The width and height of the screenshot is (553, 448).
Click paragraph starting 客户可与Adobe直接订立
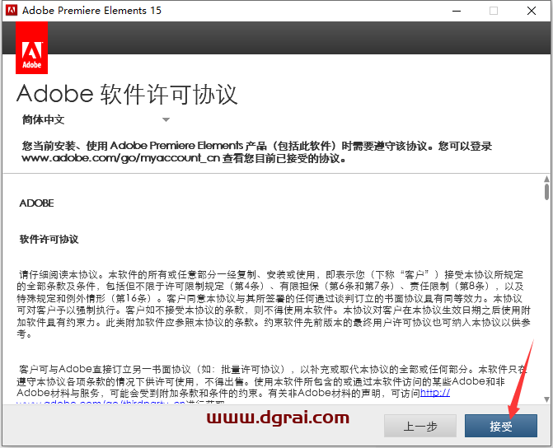272,385
